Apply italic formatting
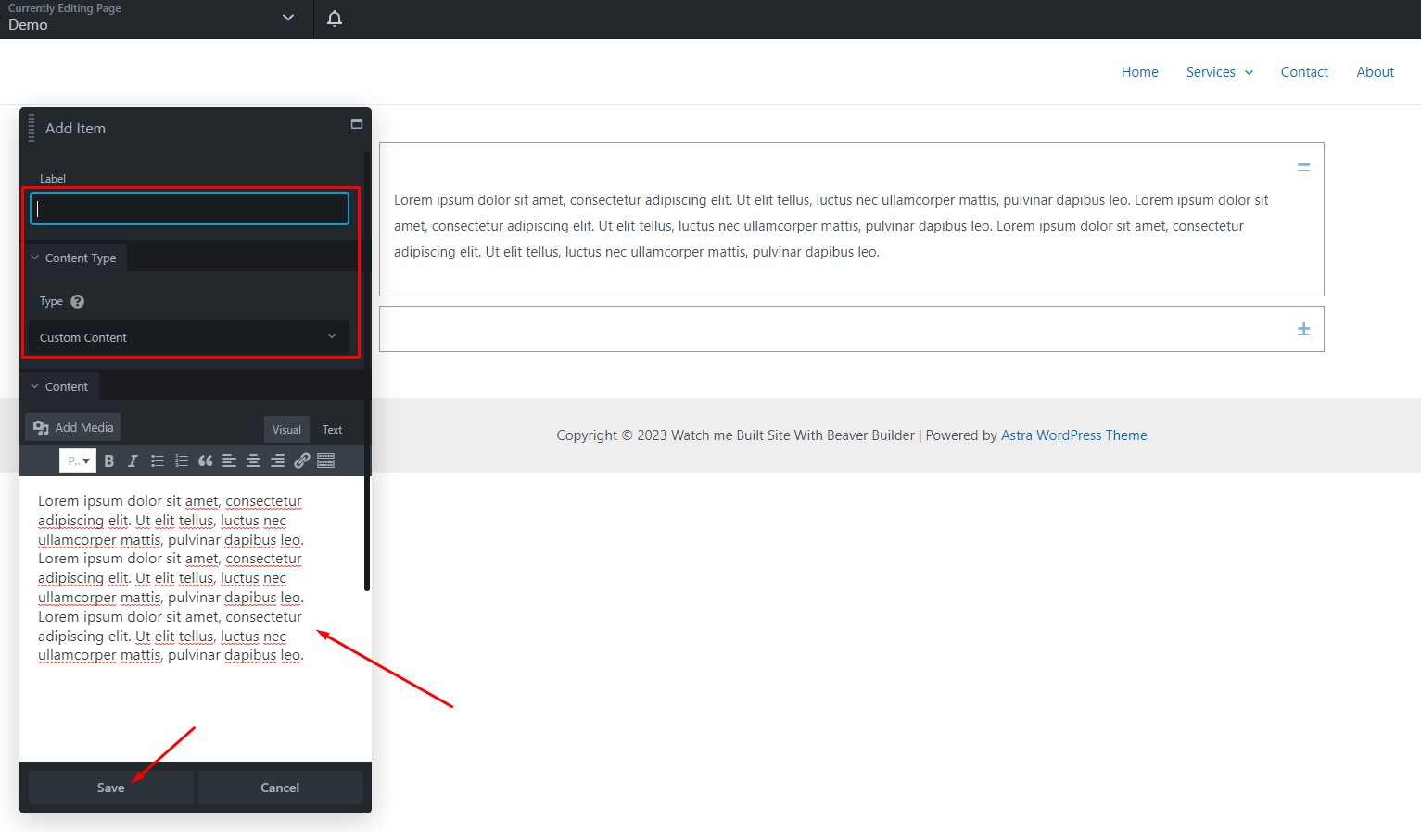Screen dimensions: 1421x832 point(133,460)
